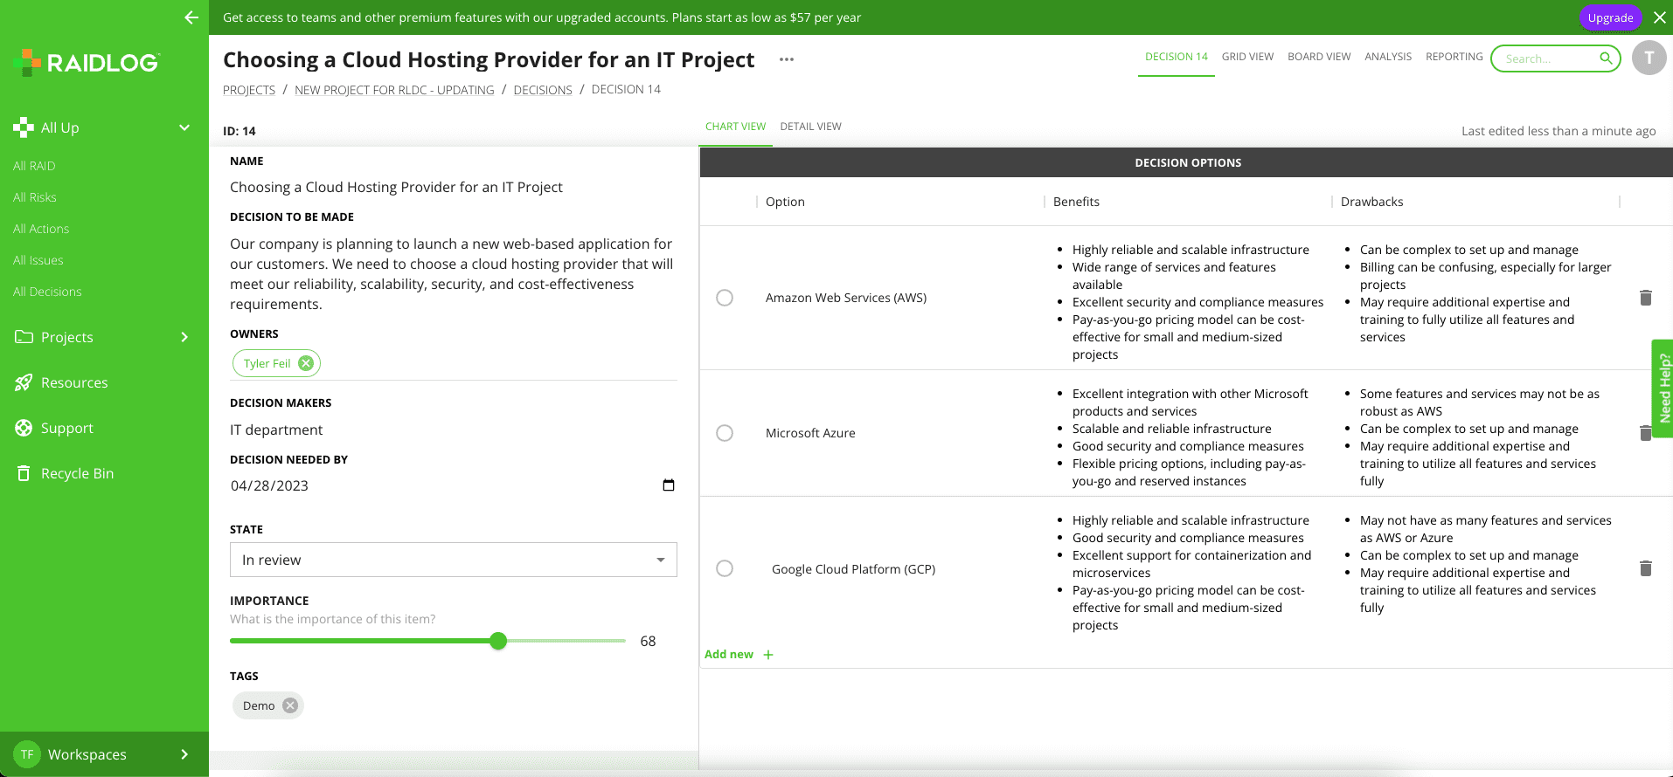Screen dimensions: 1673x777
Task: Open the State dropdown showing In review
Action: (454, 560)
